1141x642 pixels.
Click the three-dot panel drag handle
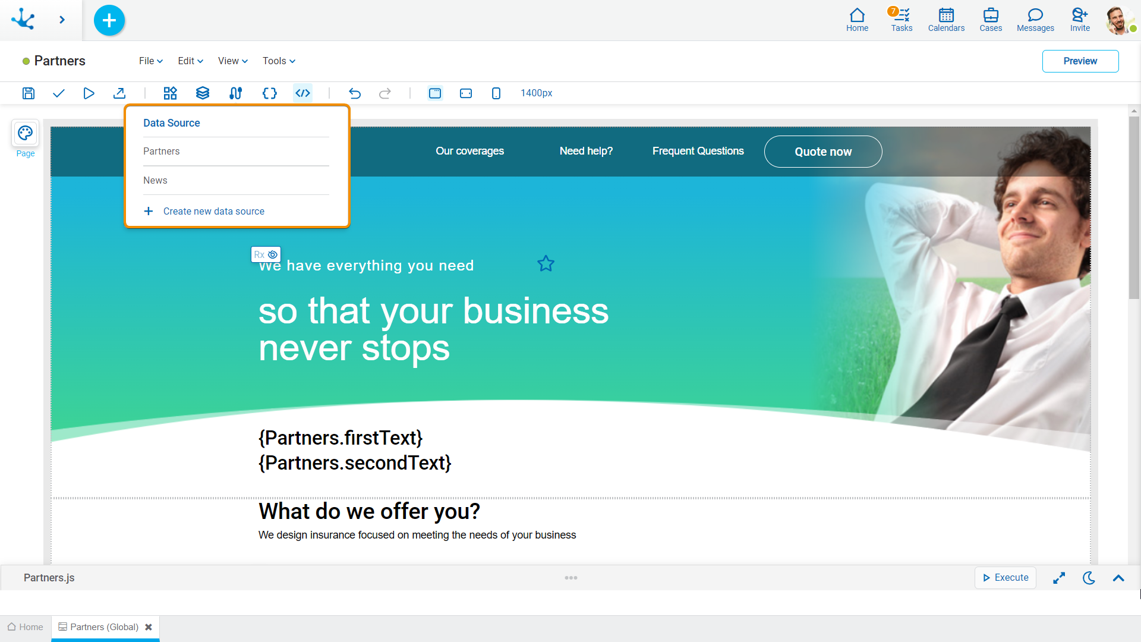[571, 578]
